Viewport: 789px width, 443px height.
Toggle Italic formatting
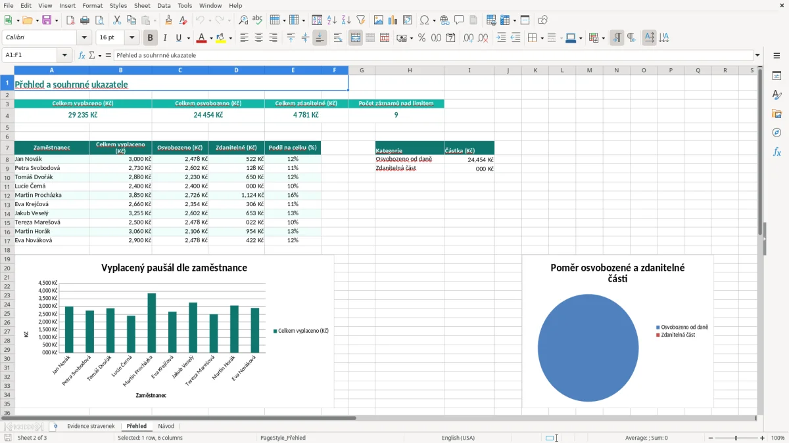[165, 38]
